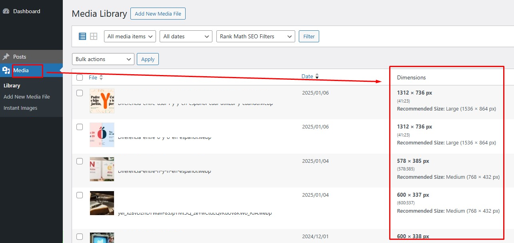Open the 'Las reglas de la coma' thumbnail
Image resolution: width=514 pixels, height=243 pixels.
[x=102, y=203]
